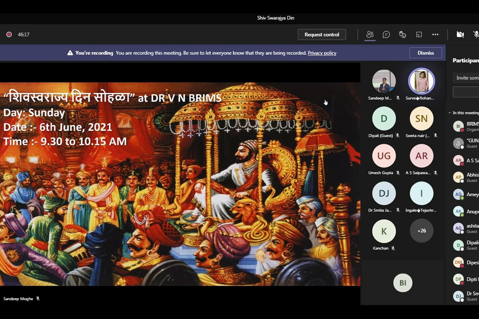479x319 pixels.
Task: Select the small D avatar in participants list
Action: (458, 245)
